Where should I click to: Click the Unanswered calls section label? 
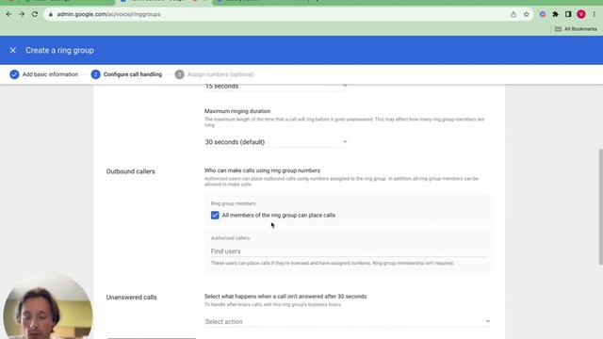(x=132, y=298)
